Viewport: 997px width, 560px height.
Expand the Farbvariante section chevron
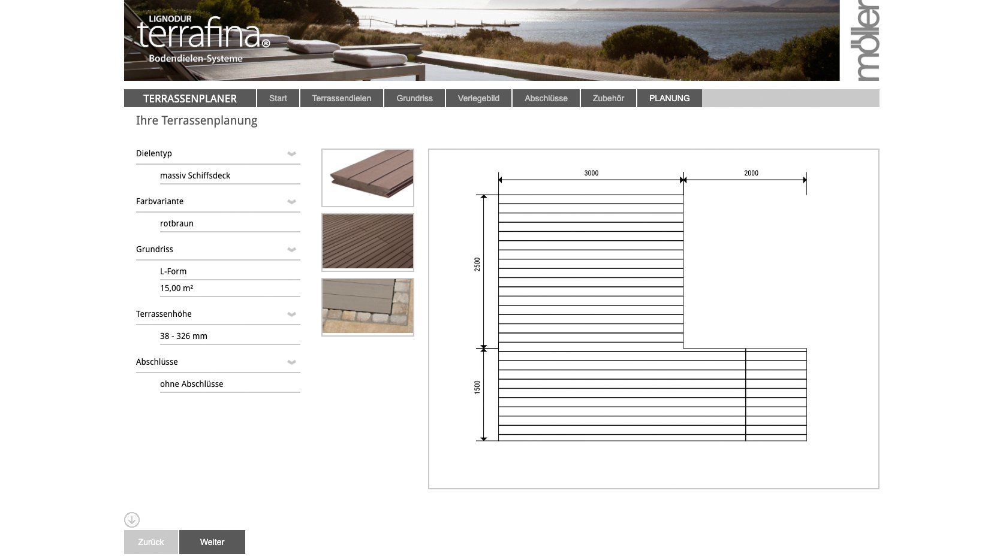[x=292, y=202]
